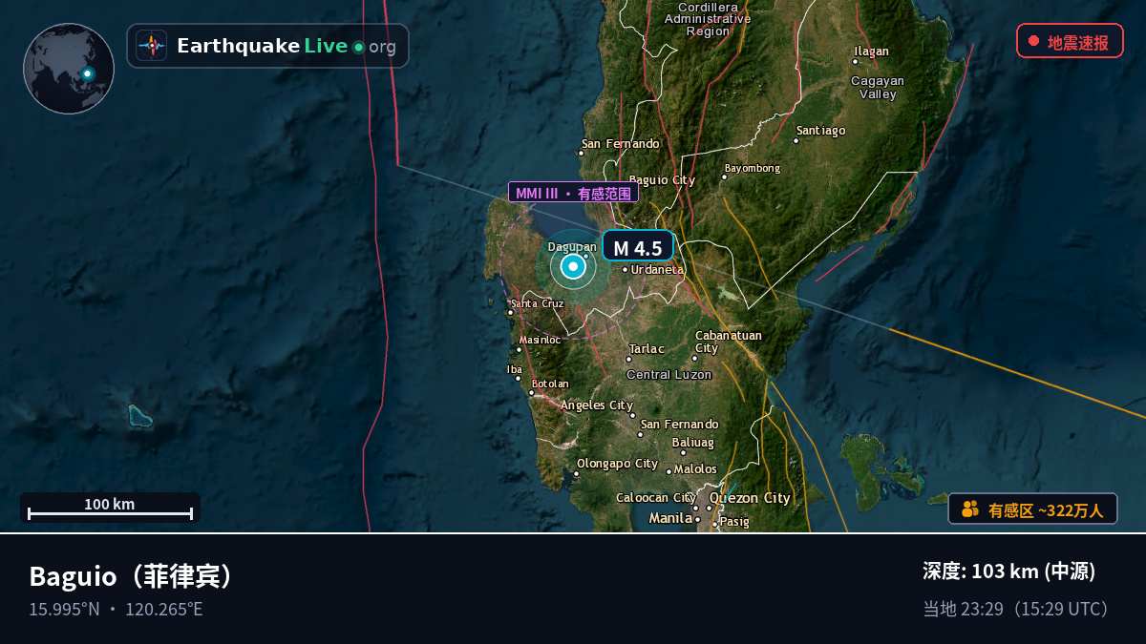Click the Malolos city label

coord(695,469)
